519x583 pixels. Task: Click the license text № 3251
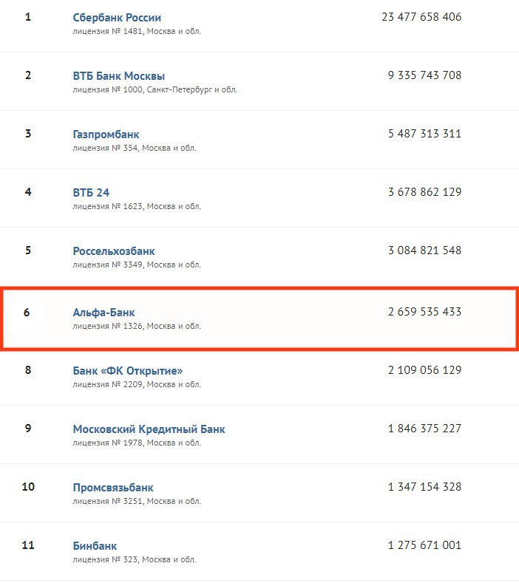[137, 501]
